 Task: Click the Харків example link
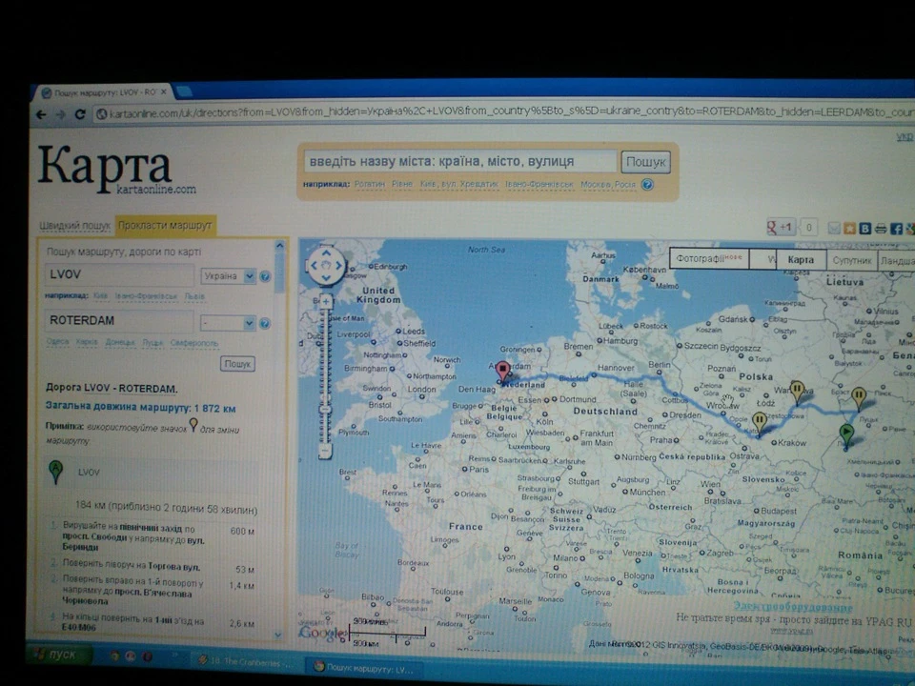tap(87, 342)
